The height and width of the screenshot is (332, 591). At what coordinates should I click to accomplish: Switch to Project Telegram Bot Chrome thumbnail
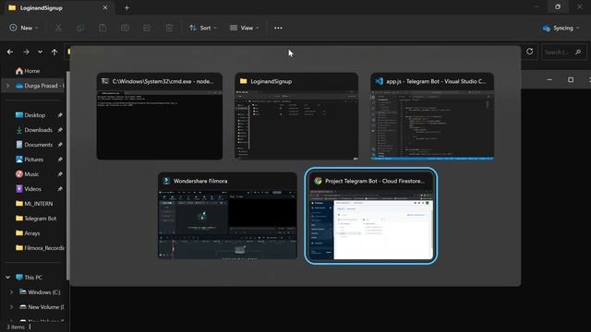(371, 216)
